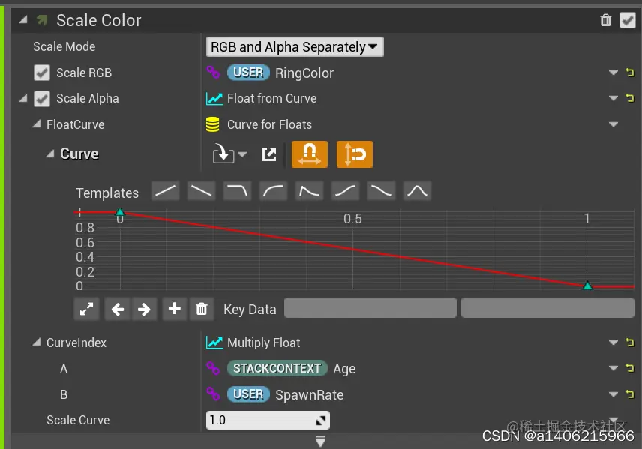This screenshot has height=449, width=642.
Task: Apply the linear ramp up curve template
Action: 166,191
